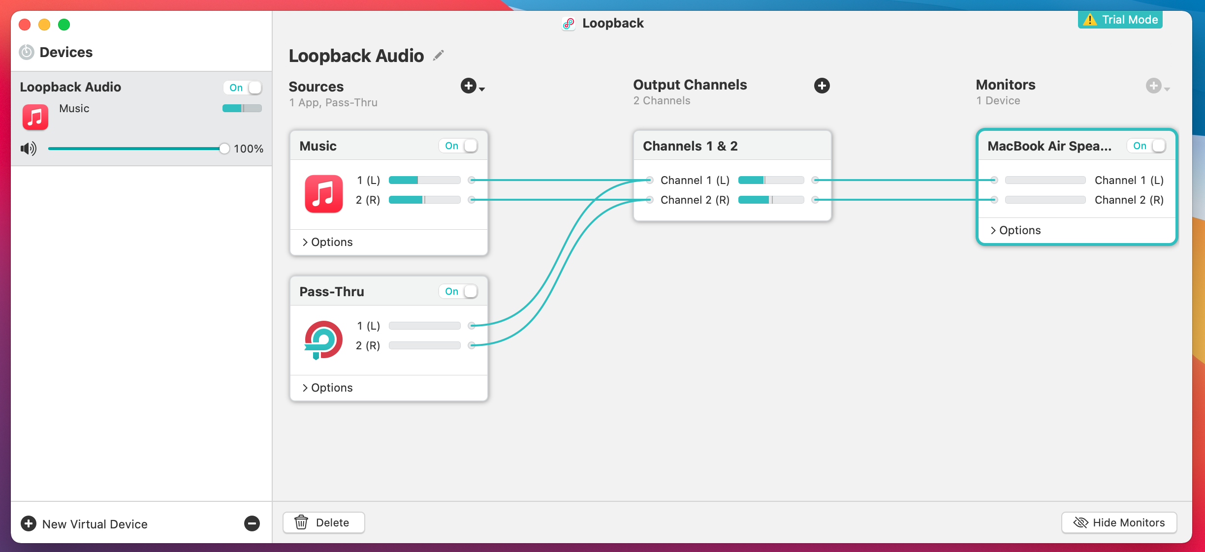1205x552 pixels.
Task: Toggle the Pass-Thru source On switch
Action: [x=458, y=291]
